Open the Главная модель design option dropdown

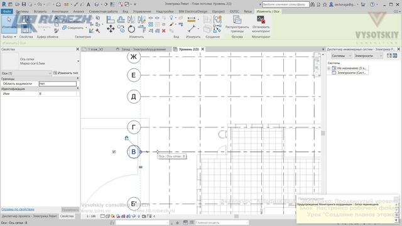tap(222, 223)
